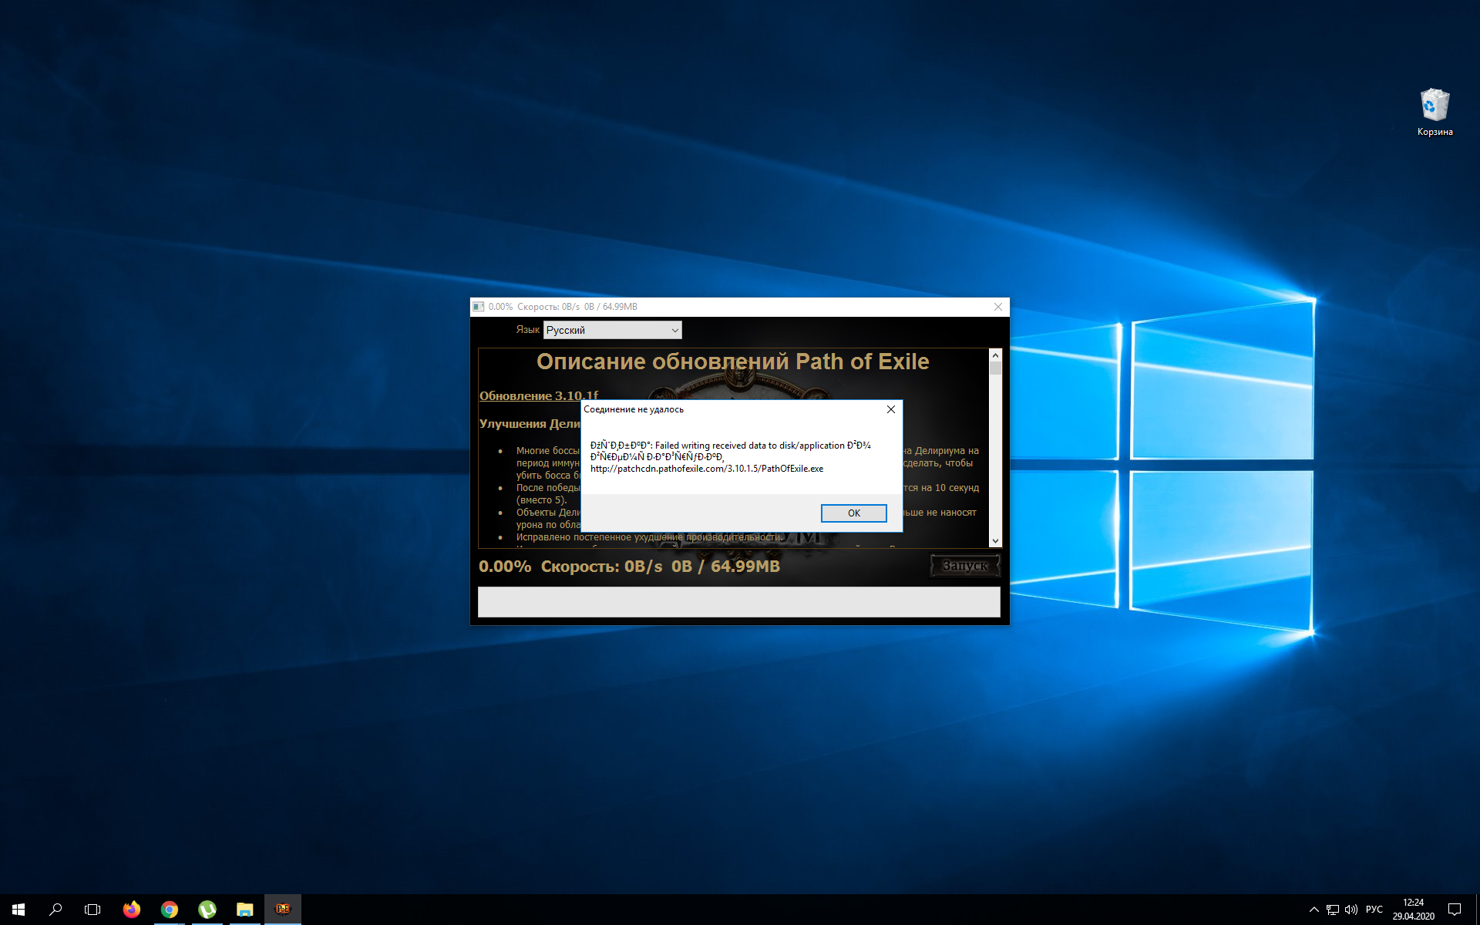The image size is (1480, 925).
Task: Open the clock showing 12:24
Action: tap(1413, 910)
